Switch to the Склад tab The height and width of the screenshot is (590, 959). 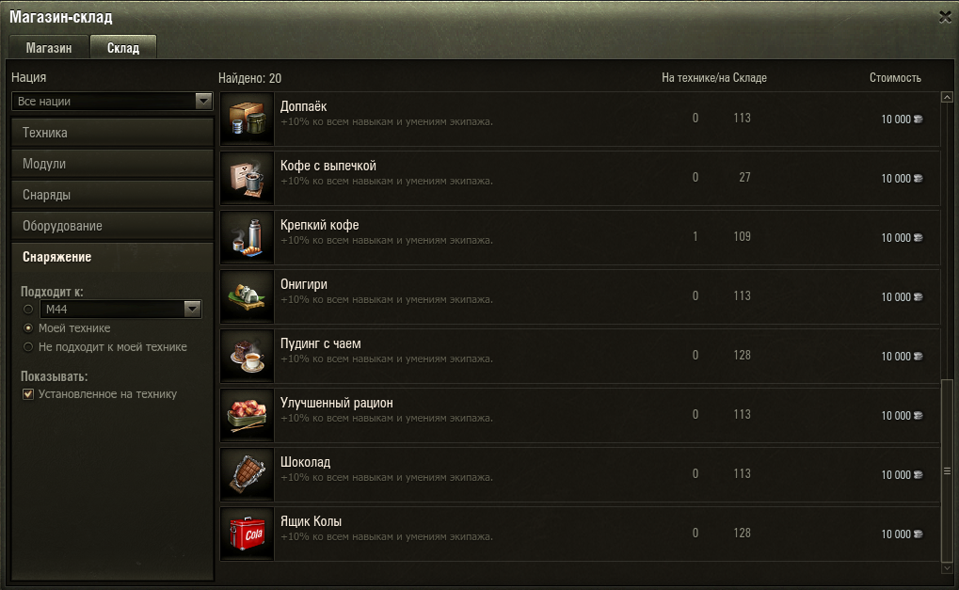(123, 48)
